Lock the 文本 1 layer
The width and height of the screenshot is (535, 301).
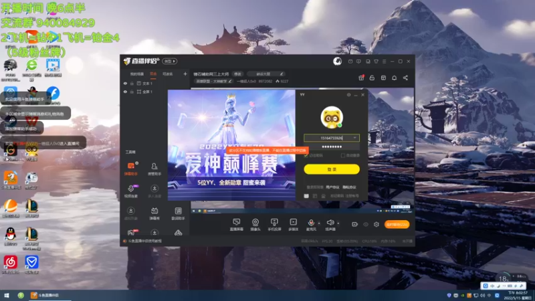point(132,83)
